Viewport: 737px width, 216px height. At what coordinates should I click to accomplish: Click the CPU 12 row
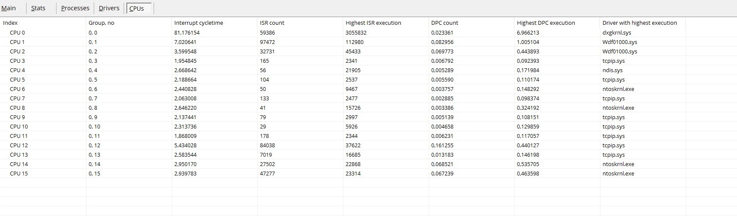pos(19,146)
